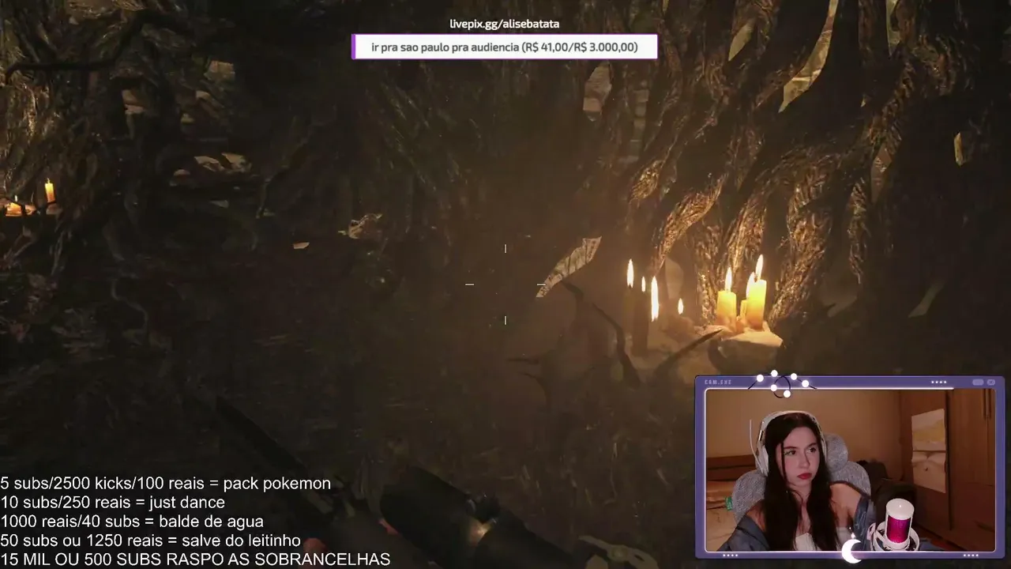1011x569 pixels.
Task: Click the livepix.gg/alisebatata link text
Action: coord(504,24)
